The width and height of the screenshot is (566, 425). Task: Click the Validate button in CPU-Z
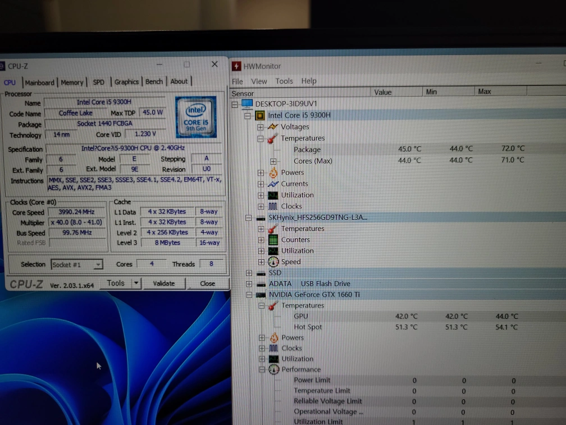coord(164,283)
